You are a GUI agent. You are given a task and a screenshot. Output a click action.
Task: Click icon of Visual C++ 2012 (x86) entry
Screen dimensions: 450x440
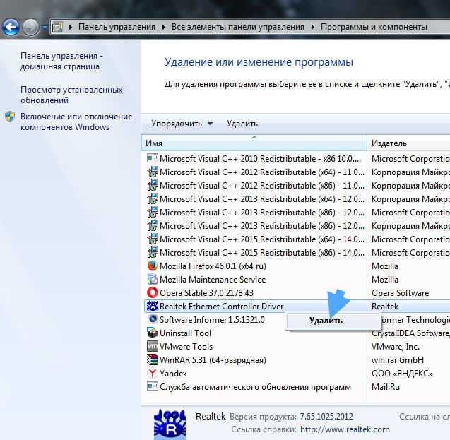click(153, 186)
